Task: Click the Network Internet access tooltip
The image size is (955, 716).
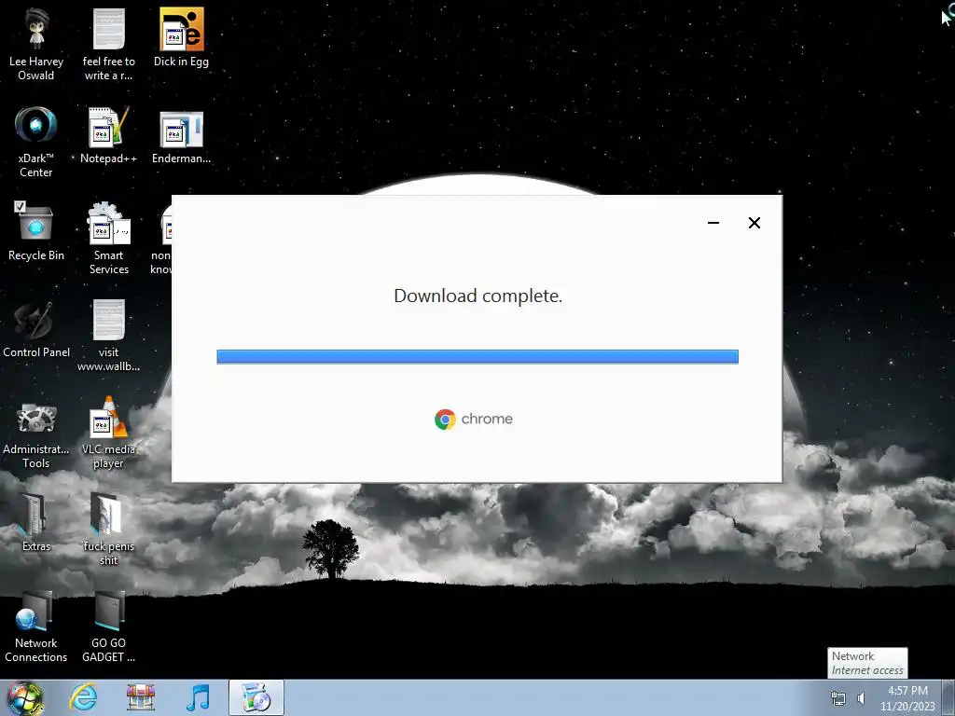Action: point(867,663)
